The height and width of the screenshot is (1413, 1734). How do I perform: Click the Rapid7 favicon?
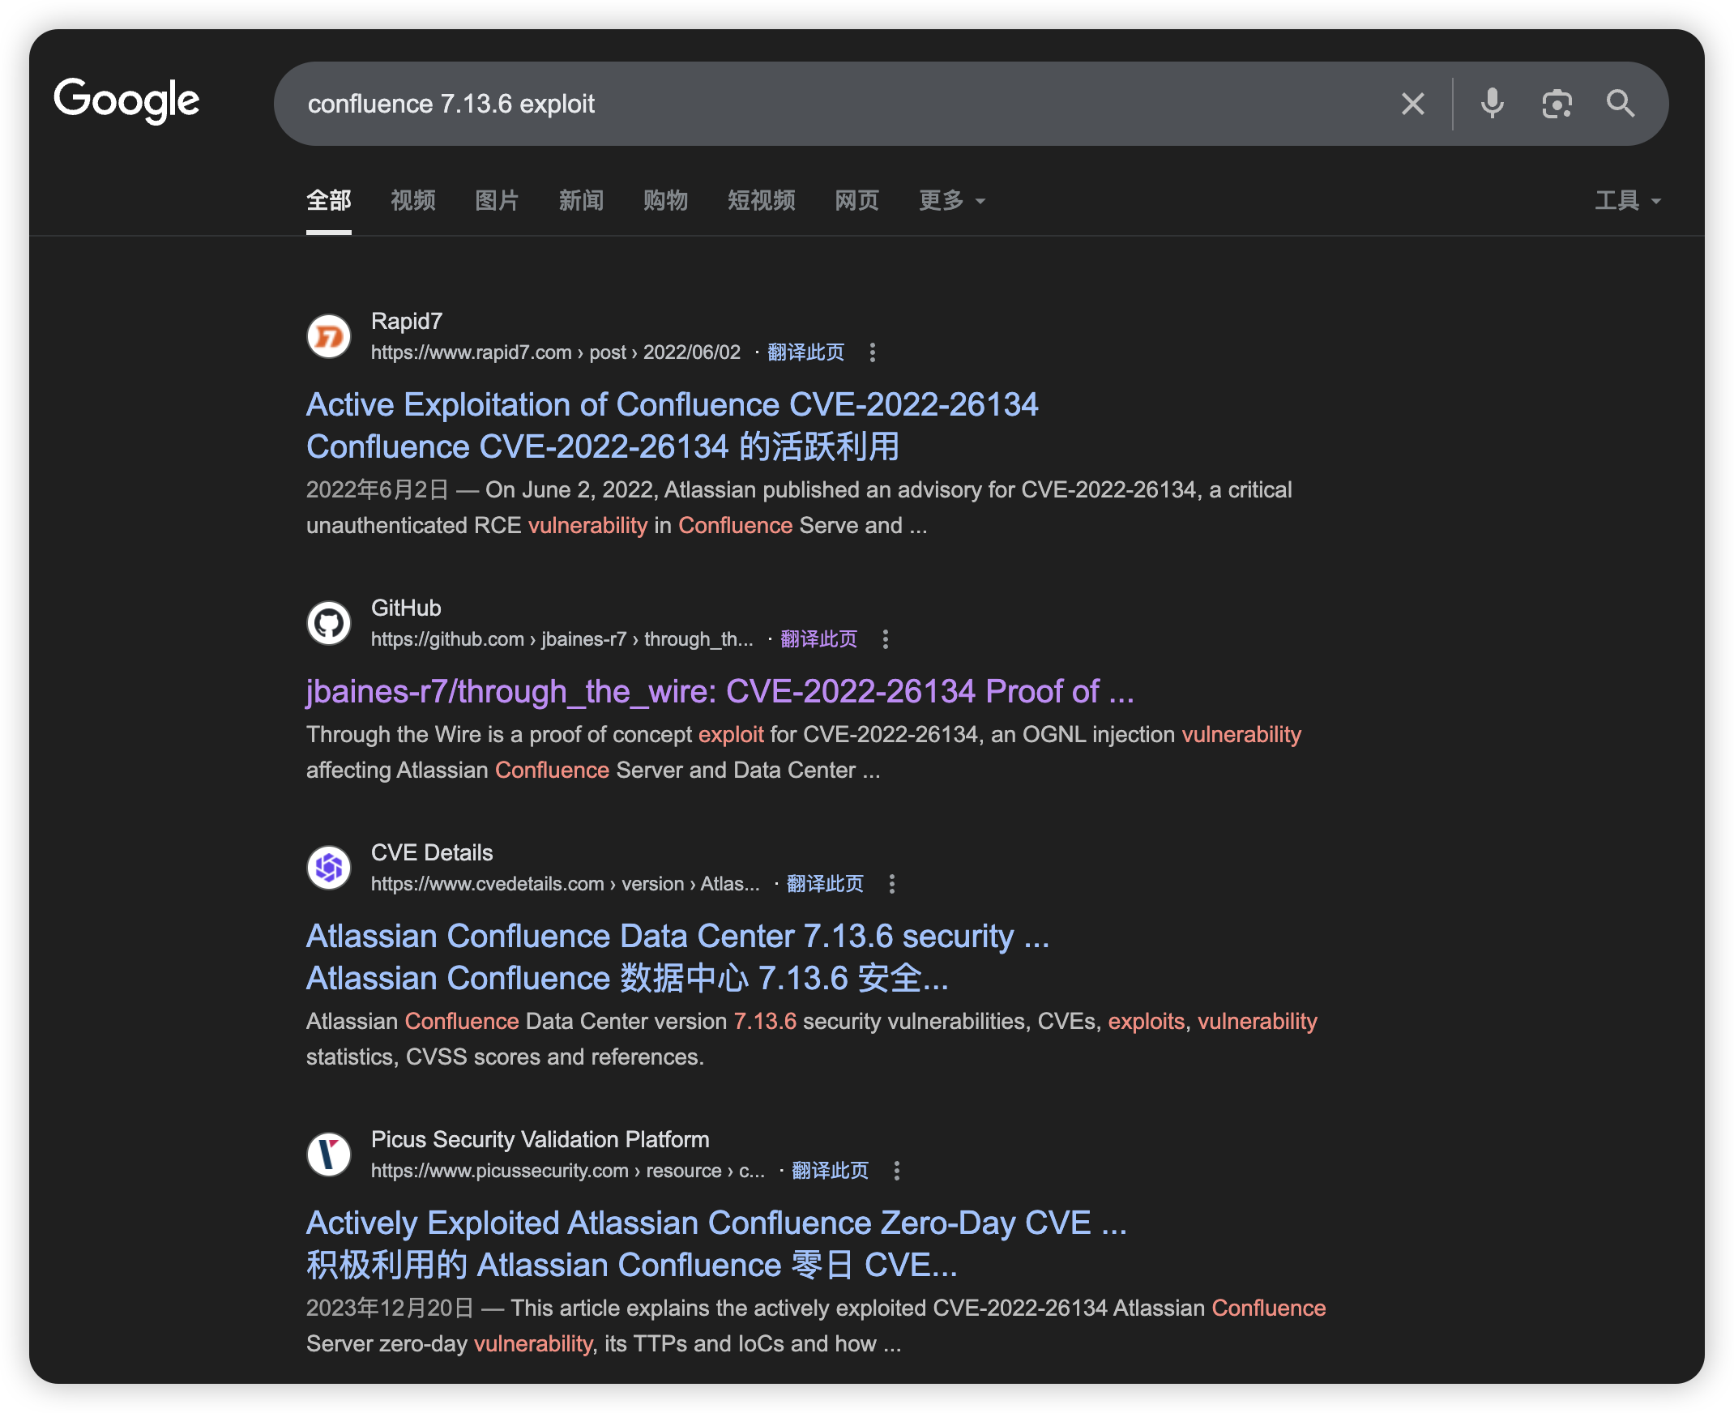pos(329,336)
